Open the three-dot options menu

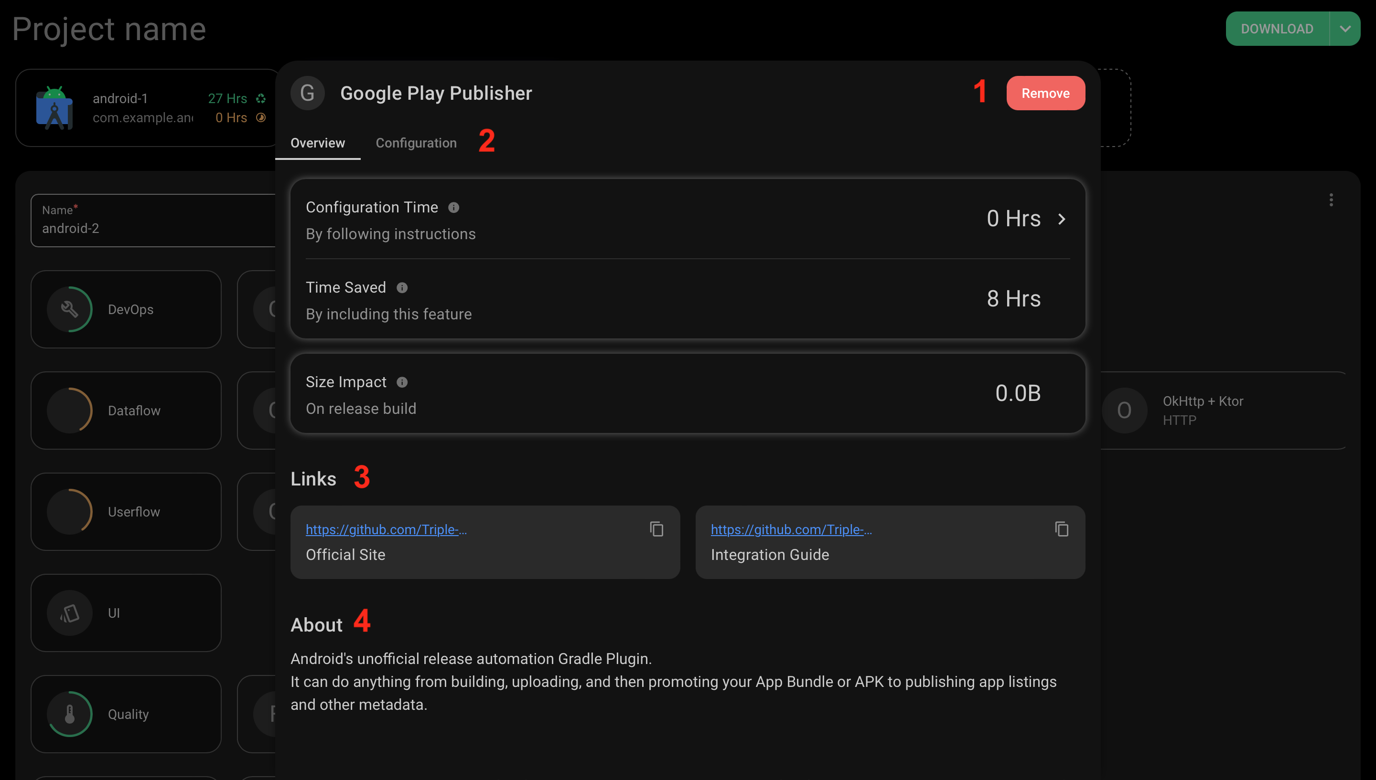pyautogui.click(x=1331, y=200)
